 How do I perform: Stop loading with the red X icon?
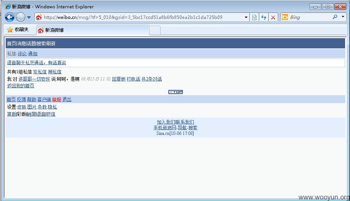pos(273,17)
